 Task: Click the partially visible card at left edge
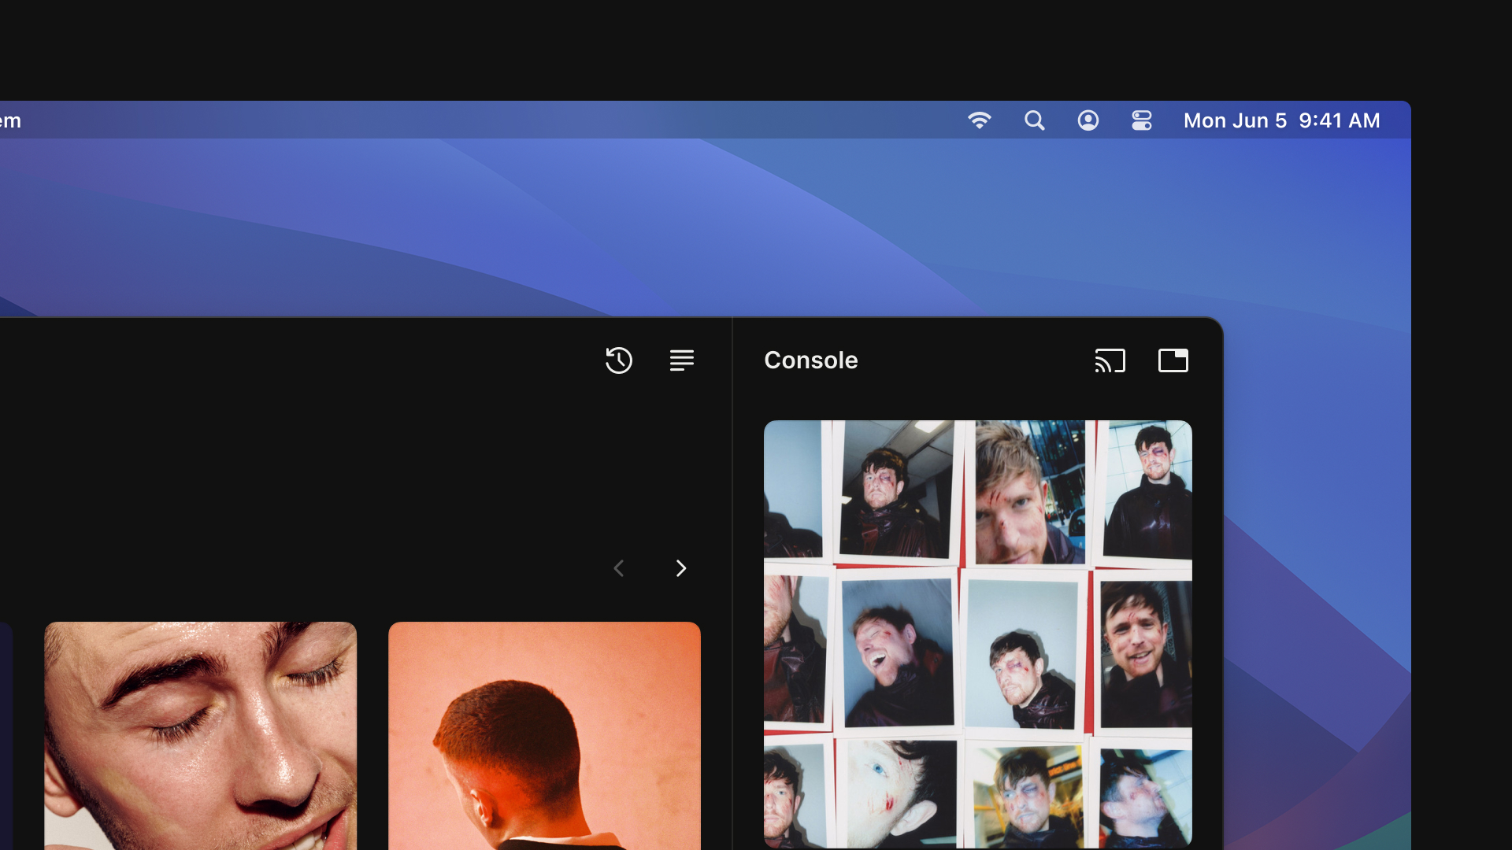[5, 736]
